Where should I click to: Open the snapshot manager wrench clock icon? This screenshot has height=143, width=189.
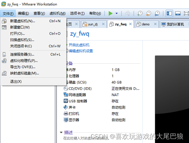click(157, 13)
